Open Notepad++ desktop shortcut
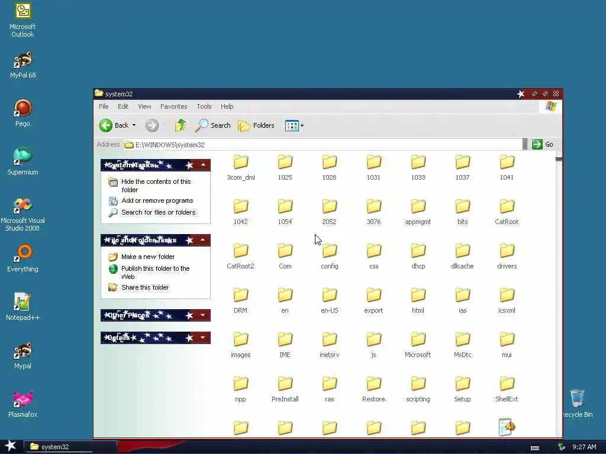This screenshot has width=606, height=454. click(x=22, y=307)
